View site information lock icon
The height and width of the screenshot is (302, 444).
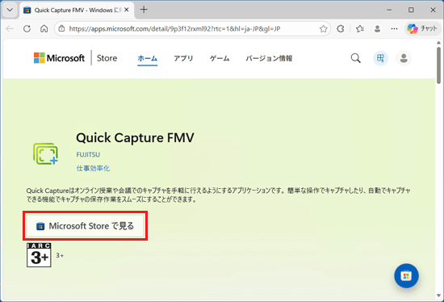tap(61, 28)
